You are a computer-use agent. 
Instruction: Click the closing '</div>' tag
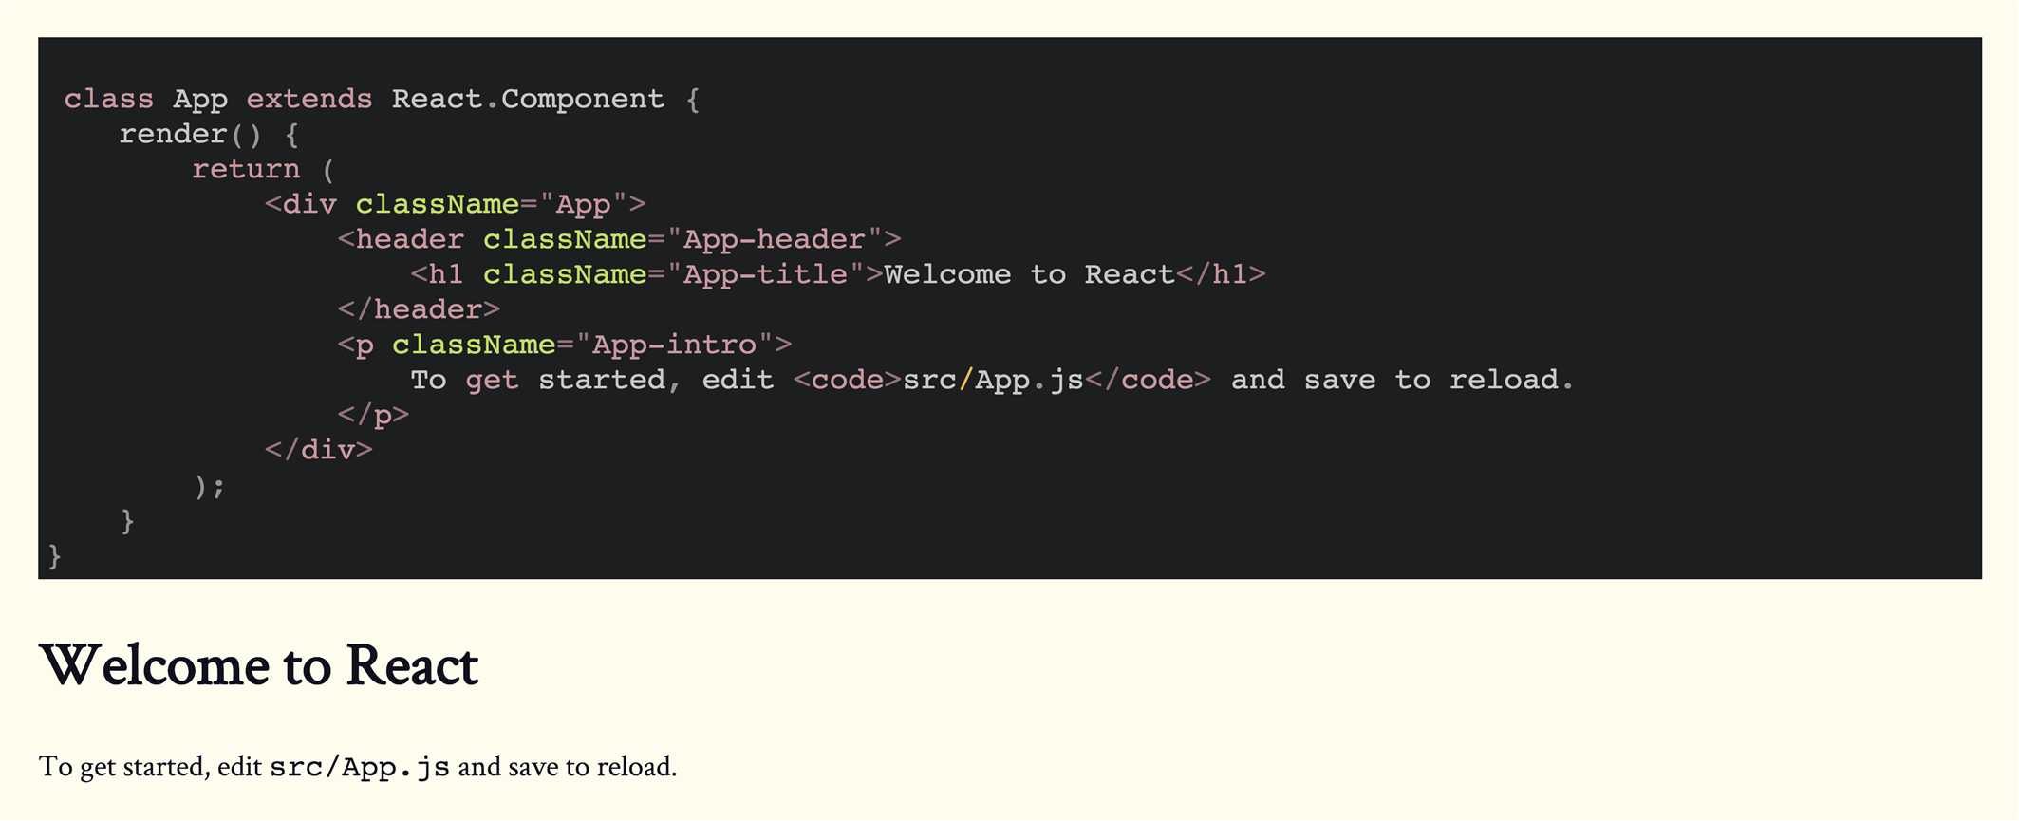[x=319, y=450]
